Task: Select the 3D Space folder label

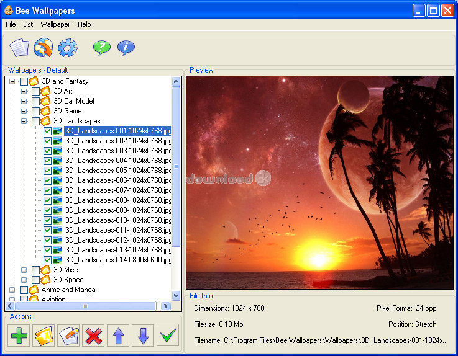Action: pyautogui.click(x=68, y=280)
